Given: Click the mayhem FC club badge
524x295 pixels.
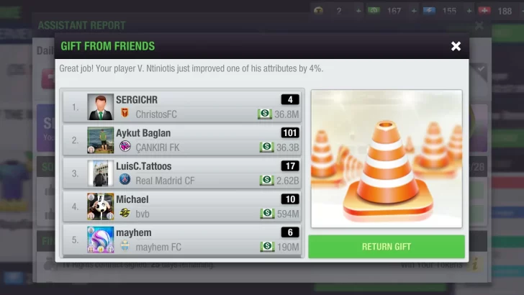Looking at the screenshot, I should (125, 245).
